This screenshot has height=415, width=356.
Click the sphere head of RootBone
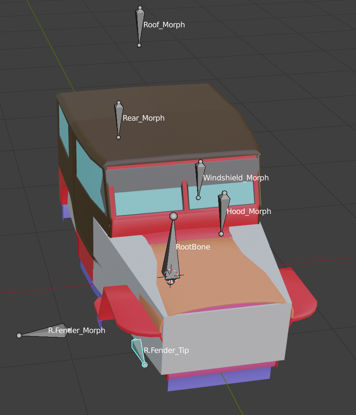tap(173, 216)
